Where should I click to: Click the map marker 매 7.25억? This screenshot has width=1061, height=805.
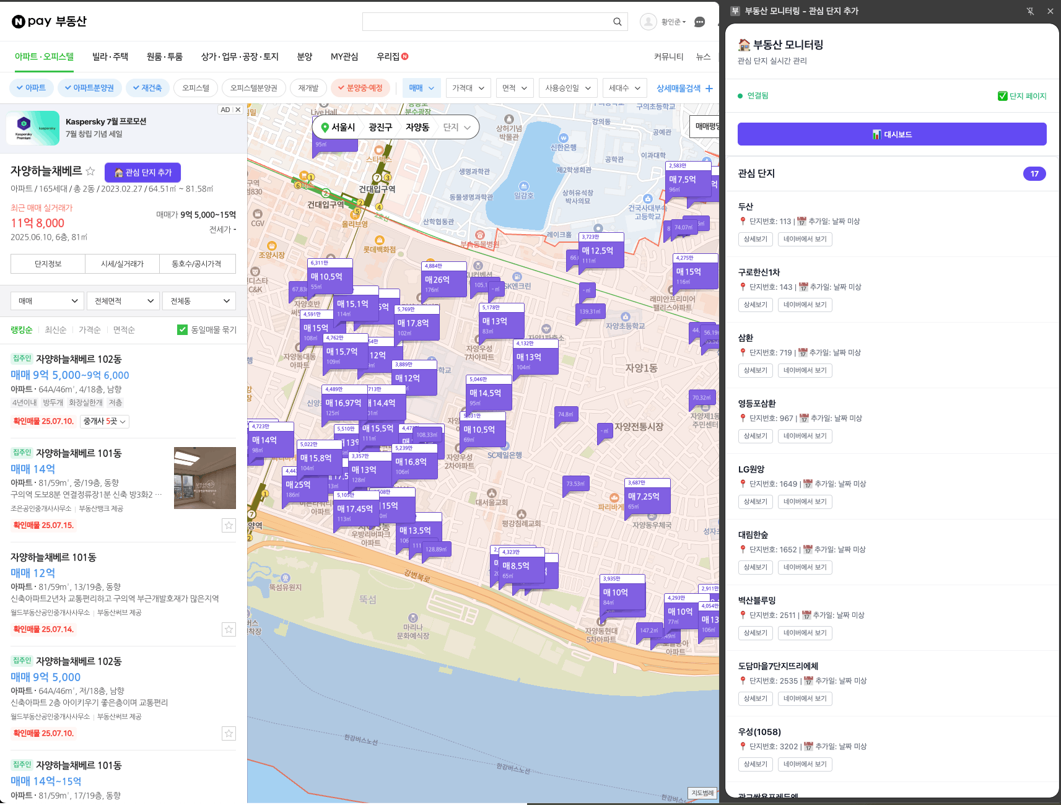(x=647, y=497)
